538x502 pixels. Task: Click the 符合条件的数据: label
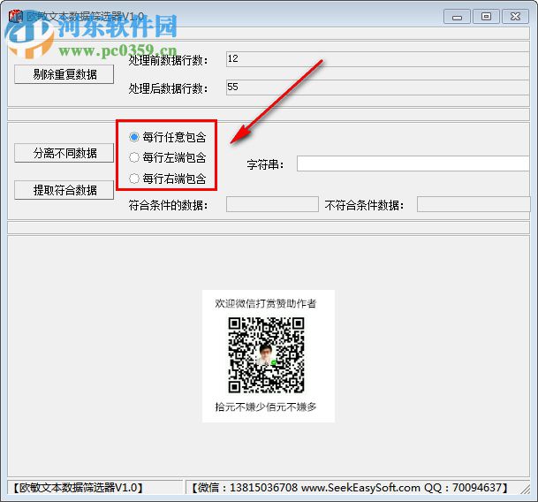tap(168, 205)
